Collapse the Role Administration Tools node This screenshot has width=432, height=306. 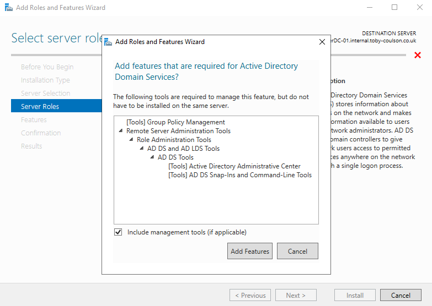pos(131,140)
